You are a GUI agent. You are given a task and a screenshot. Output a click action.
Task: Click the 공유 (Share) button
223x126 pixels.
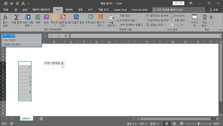214,10
